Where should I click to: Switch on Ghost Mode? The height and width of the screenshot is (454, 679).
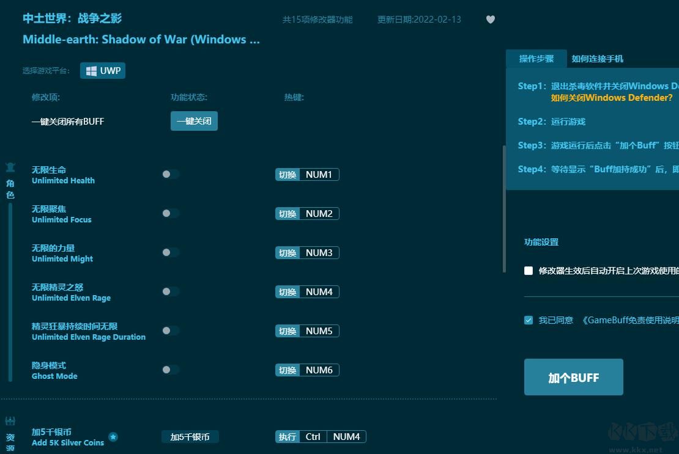click(x=171, y=370)
